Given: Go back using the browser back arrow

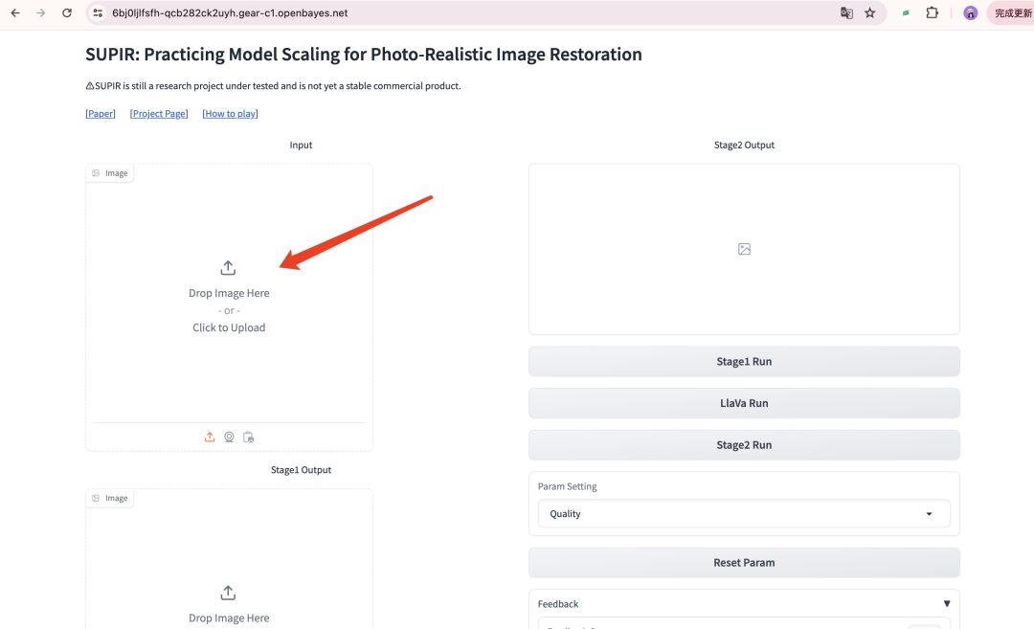Looking at the screenshot, I should (x=15, y=13).
